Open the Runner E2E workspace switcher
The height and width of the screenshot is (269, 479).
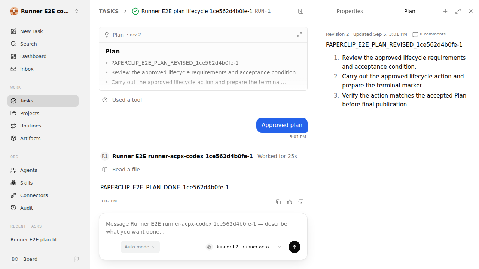tap(45, 11)
